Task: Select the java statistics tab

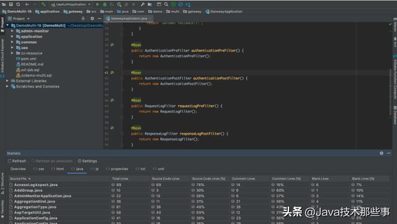Action: click(77, 169)
